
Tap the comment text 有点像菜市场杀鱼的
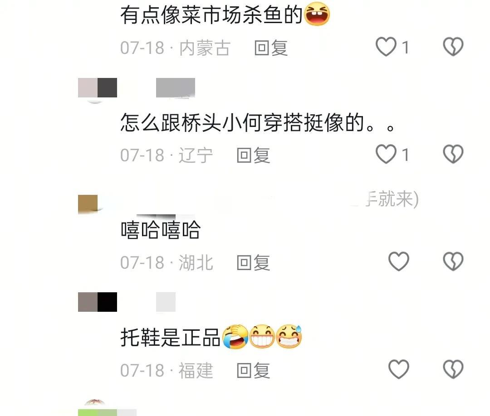211,15
